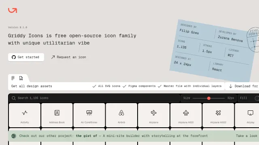Click the Download for button
Viewport: 259px width, 145px height.
click(242, 86)
